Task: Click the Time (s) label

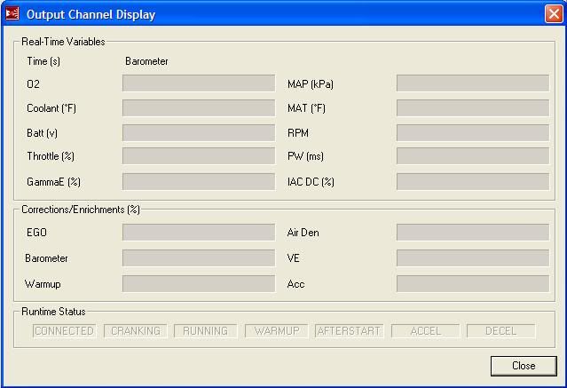Action: [x=43, y=61]
